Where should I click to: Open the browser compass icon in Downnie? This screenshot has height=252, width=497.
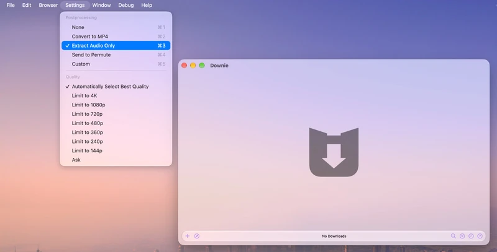197,236
